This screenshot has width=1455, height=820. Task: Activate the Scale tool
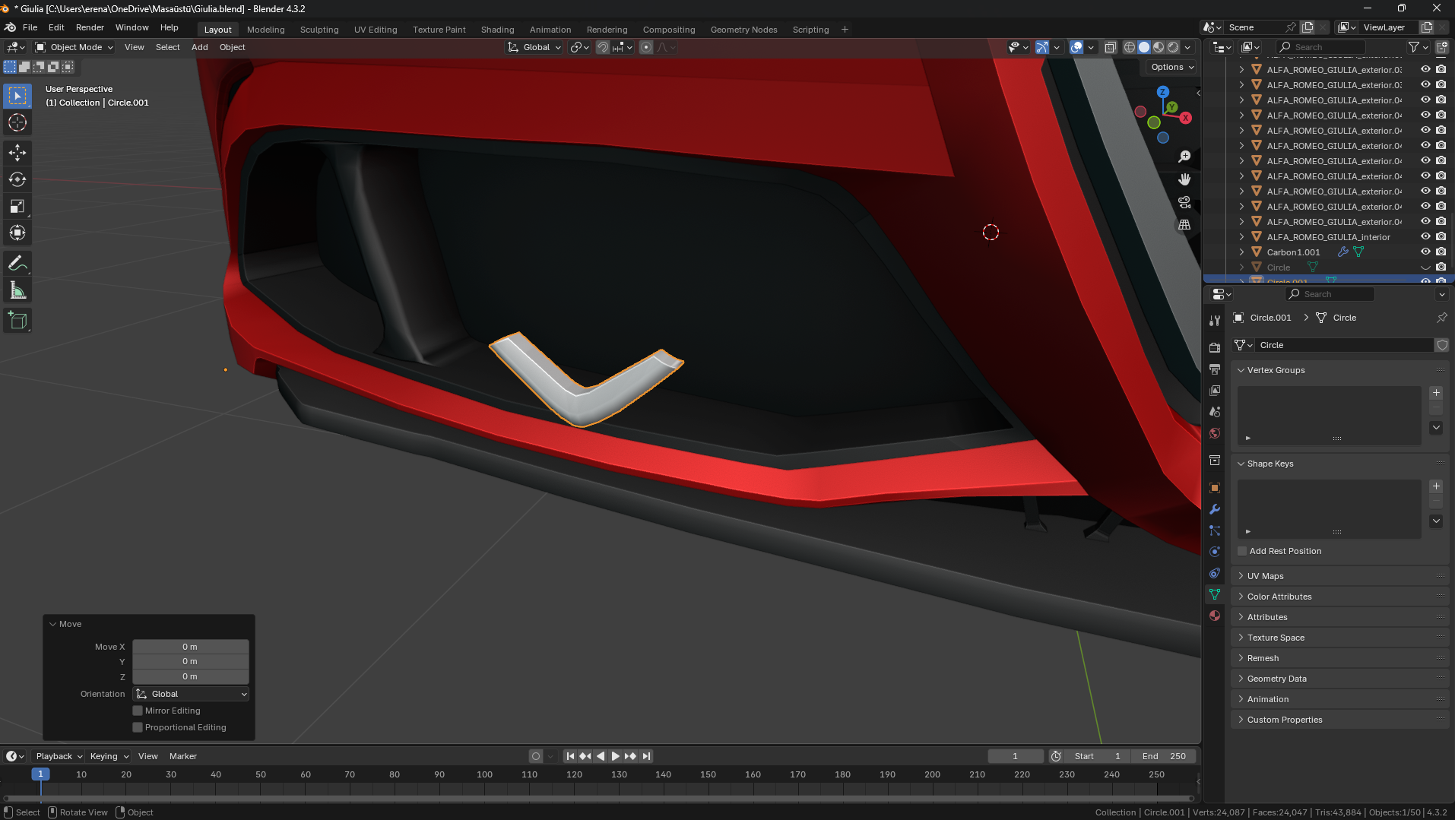17,206
